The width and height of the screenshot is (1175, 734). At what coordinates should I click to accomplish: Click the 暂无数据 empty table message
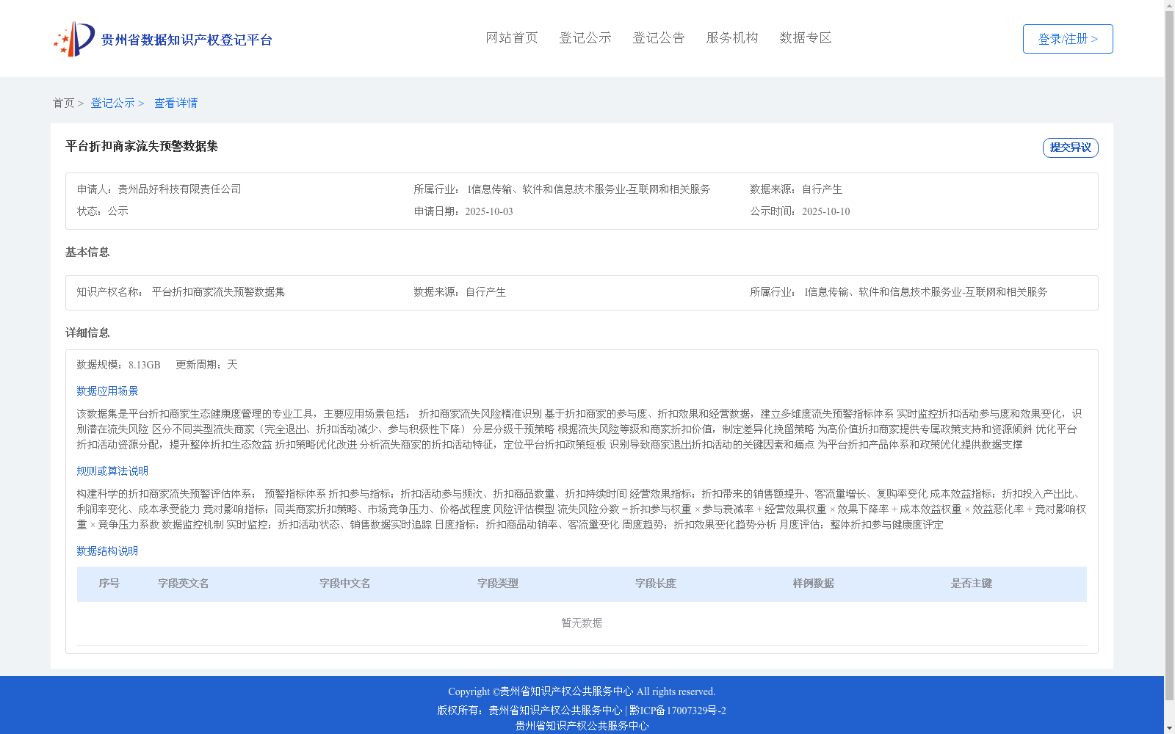[582, 623]
